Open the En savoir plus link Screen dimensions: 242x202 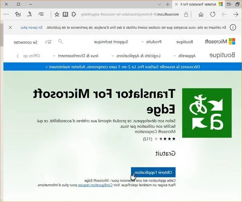click(31, 27)
